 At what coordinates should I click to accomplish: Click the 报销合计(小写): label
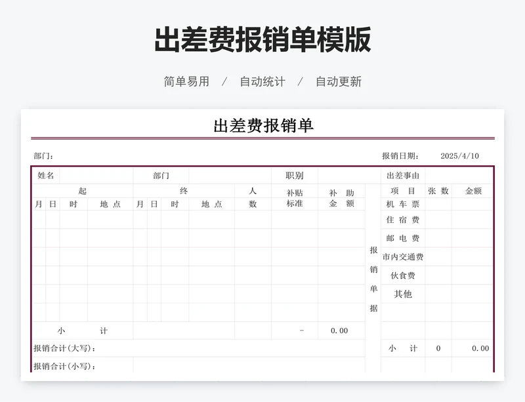(x=64, y=366)
